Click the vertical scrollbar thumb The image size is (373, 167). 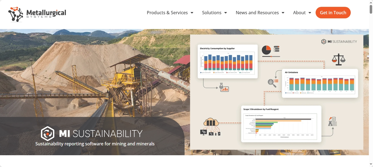[371, 9]
